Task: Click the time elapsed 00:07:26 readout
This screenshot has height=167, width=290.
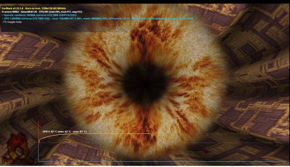Action: 29,12
